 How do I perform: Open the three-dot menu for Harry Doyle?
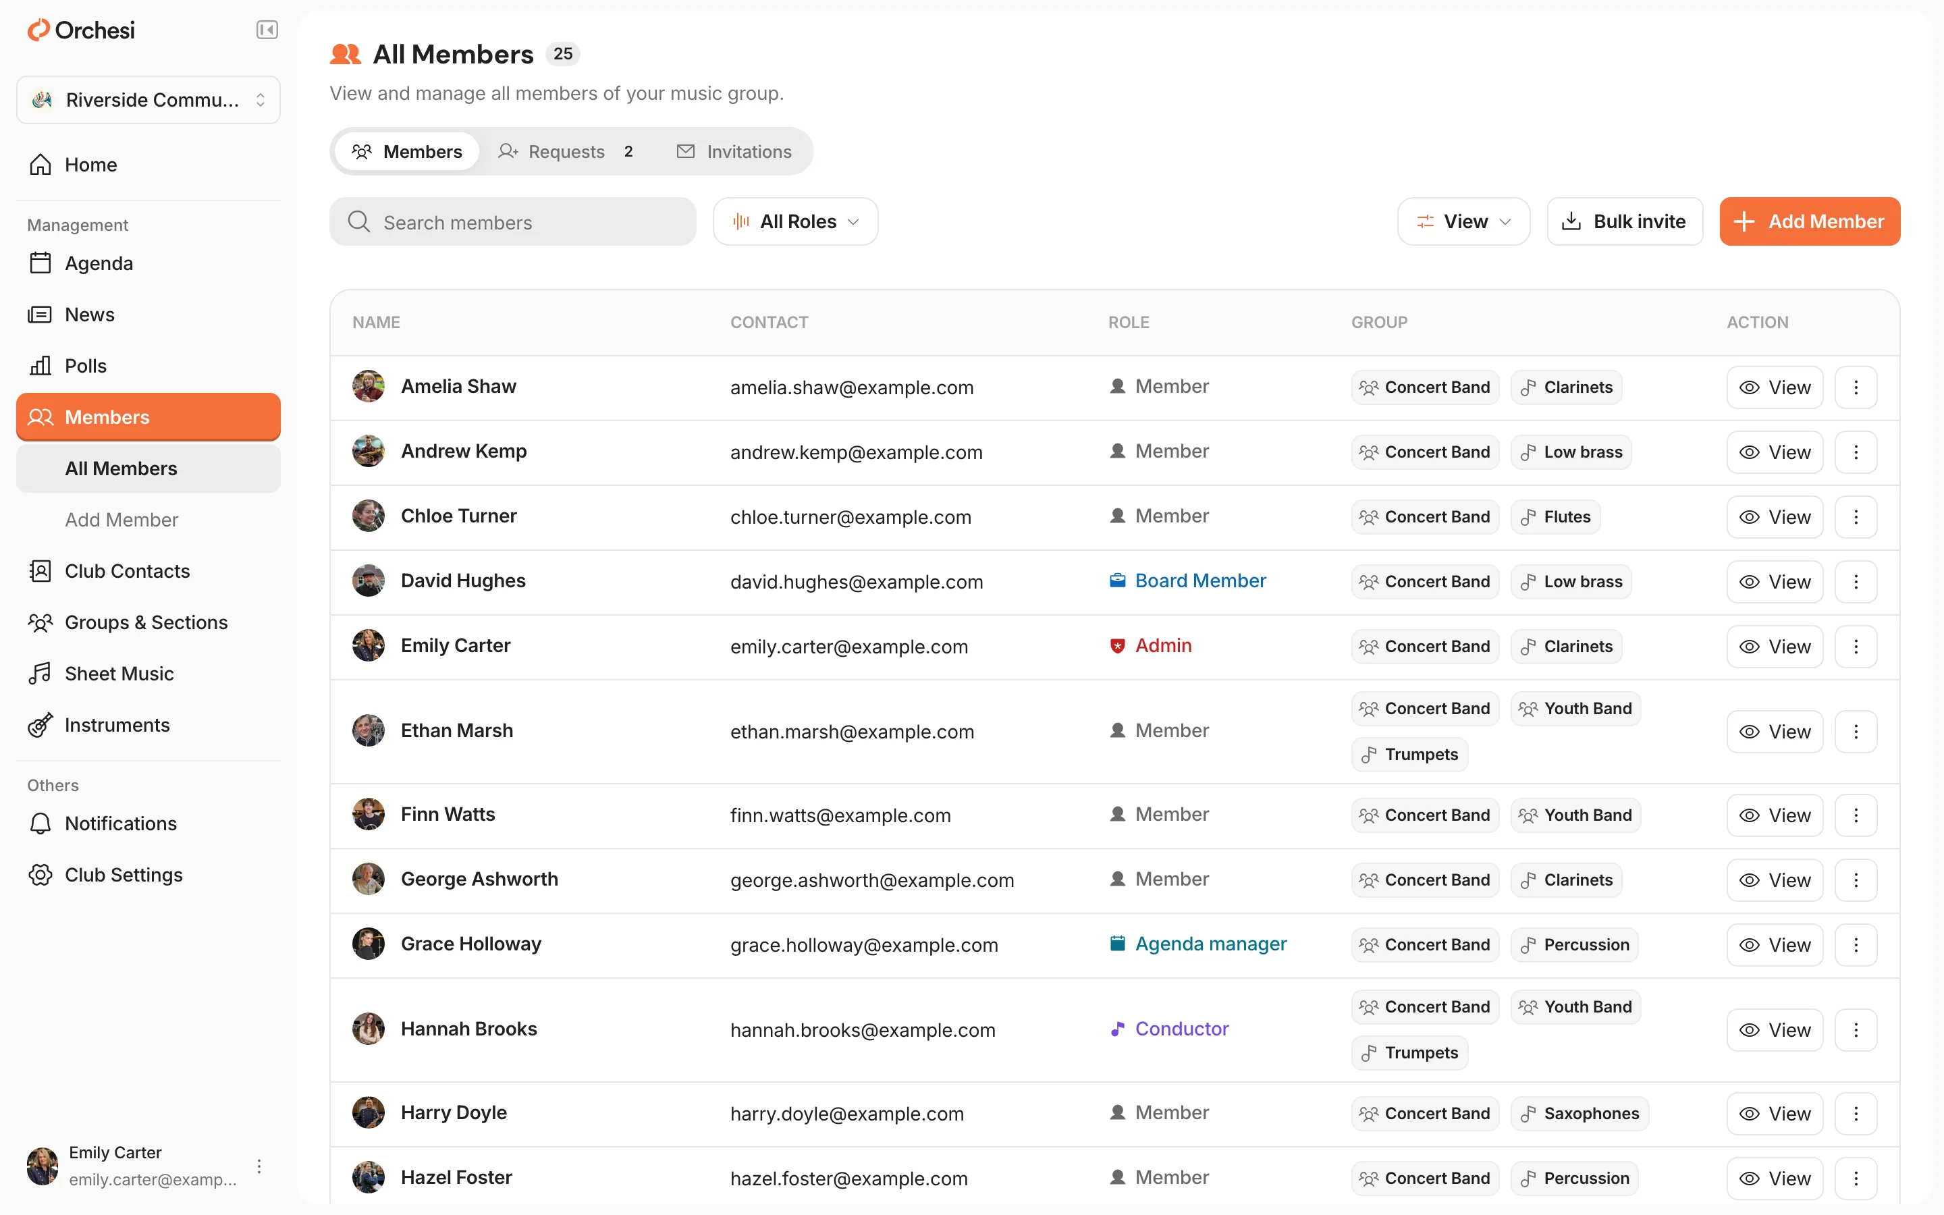tap(1856, 1114)
